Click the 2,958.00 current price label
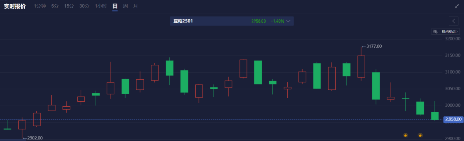Viewport: 464px width, 141px height. pyautogui.click(x=453, y=120)
